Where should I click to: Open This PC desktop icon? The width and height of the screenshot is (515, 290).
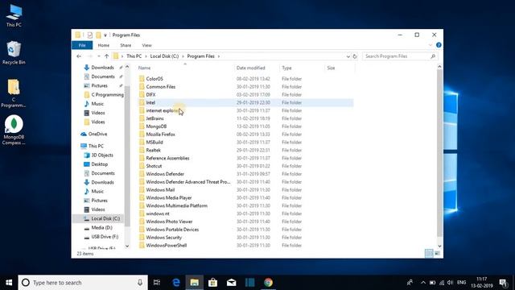14,16
